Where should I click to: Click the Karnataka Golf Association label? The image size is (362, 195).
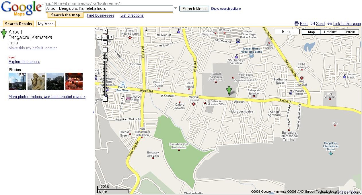[x=179, y=146]
